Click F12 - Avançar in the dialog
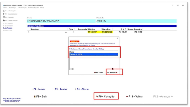 coord(112,73)
